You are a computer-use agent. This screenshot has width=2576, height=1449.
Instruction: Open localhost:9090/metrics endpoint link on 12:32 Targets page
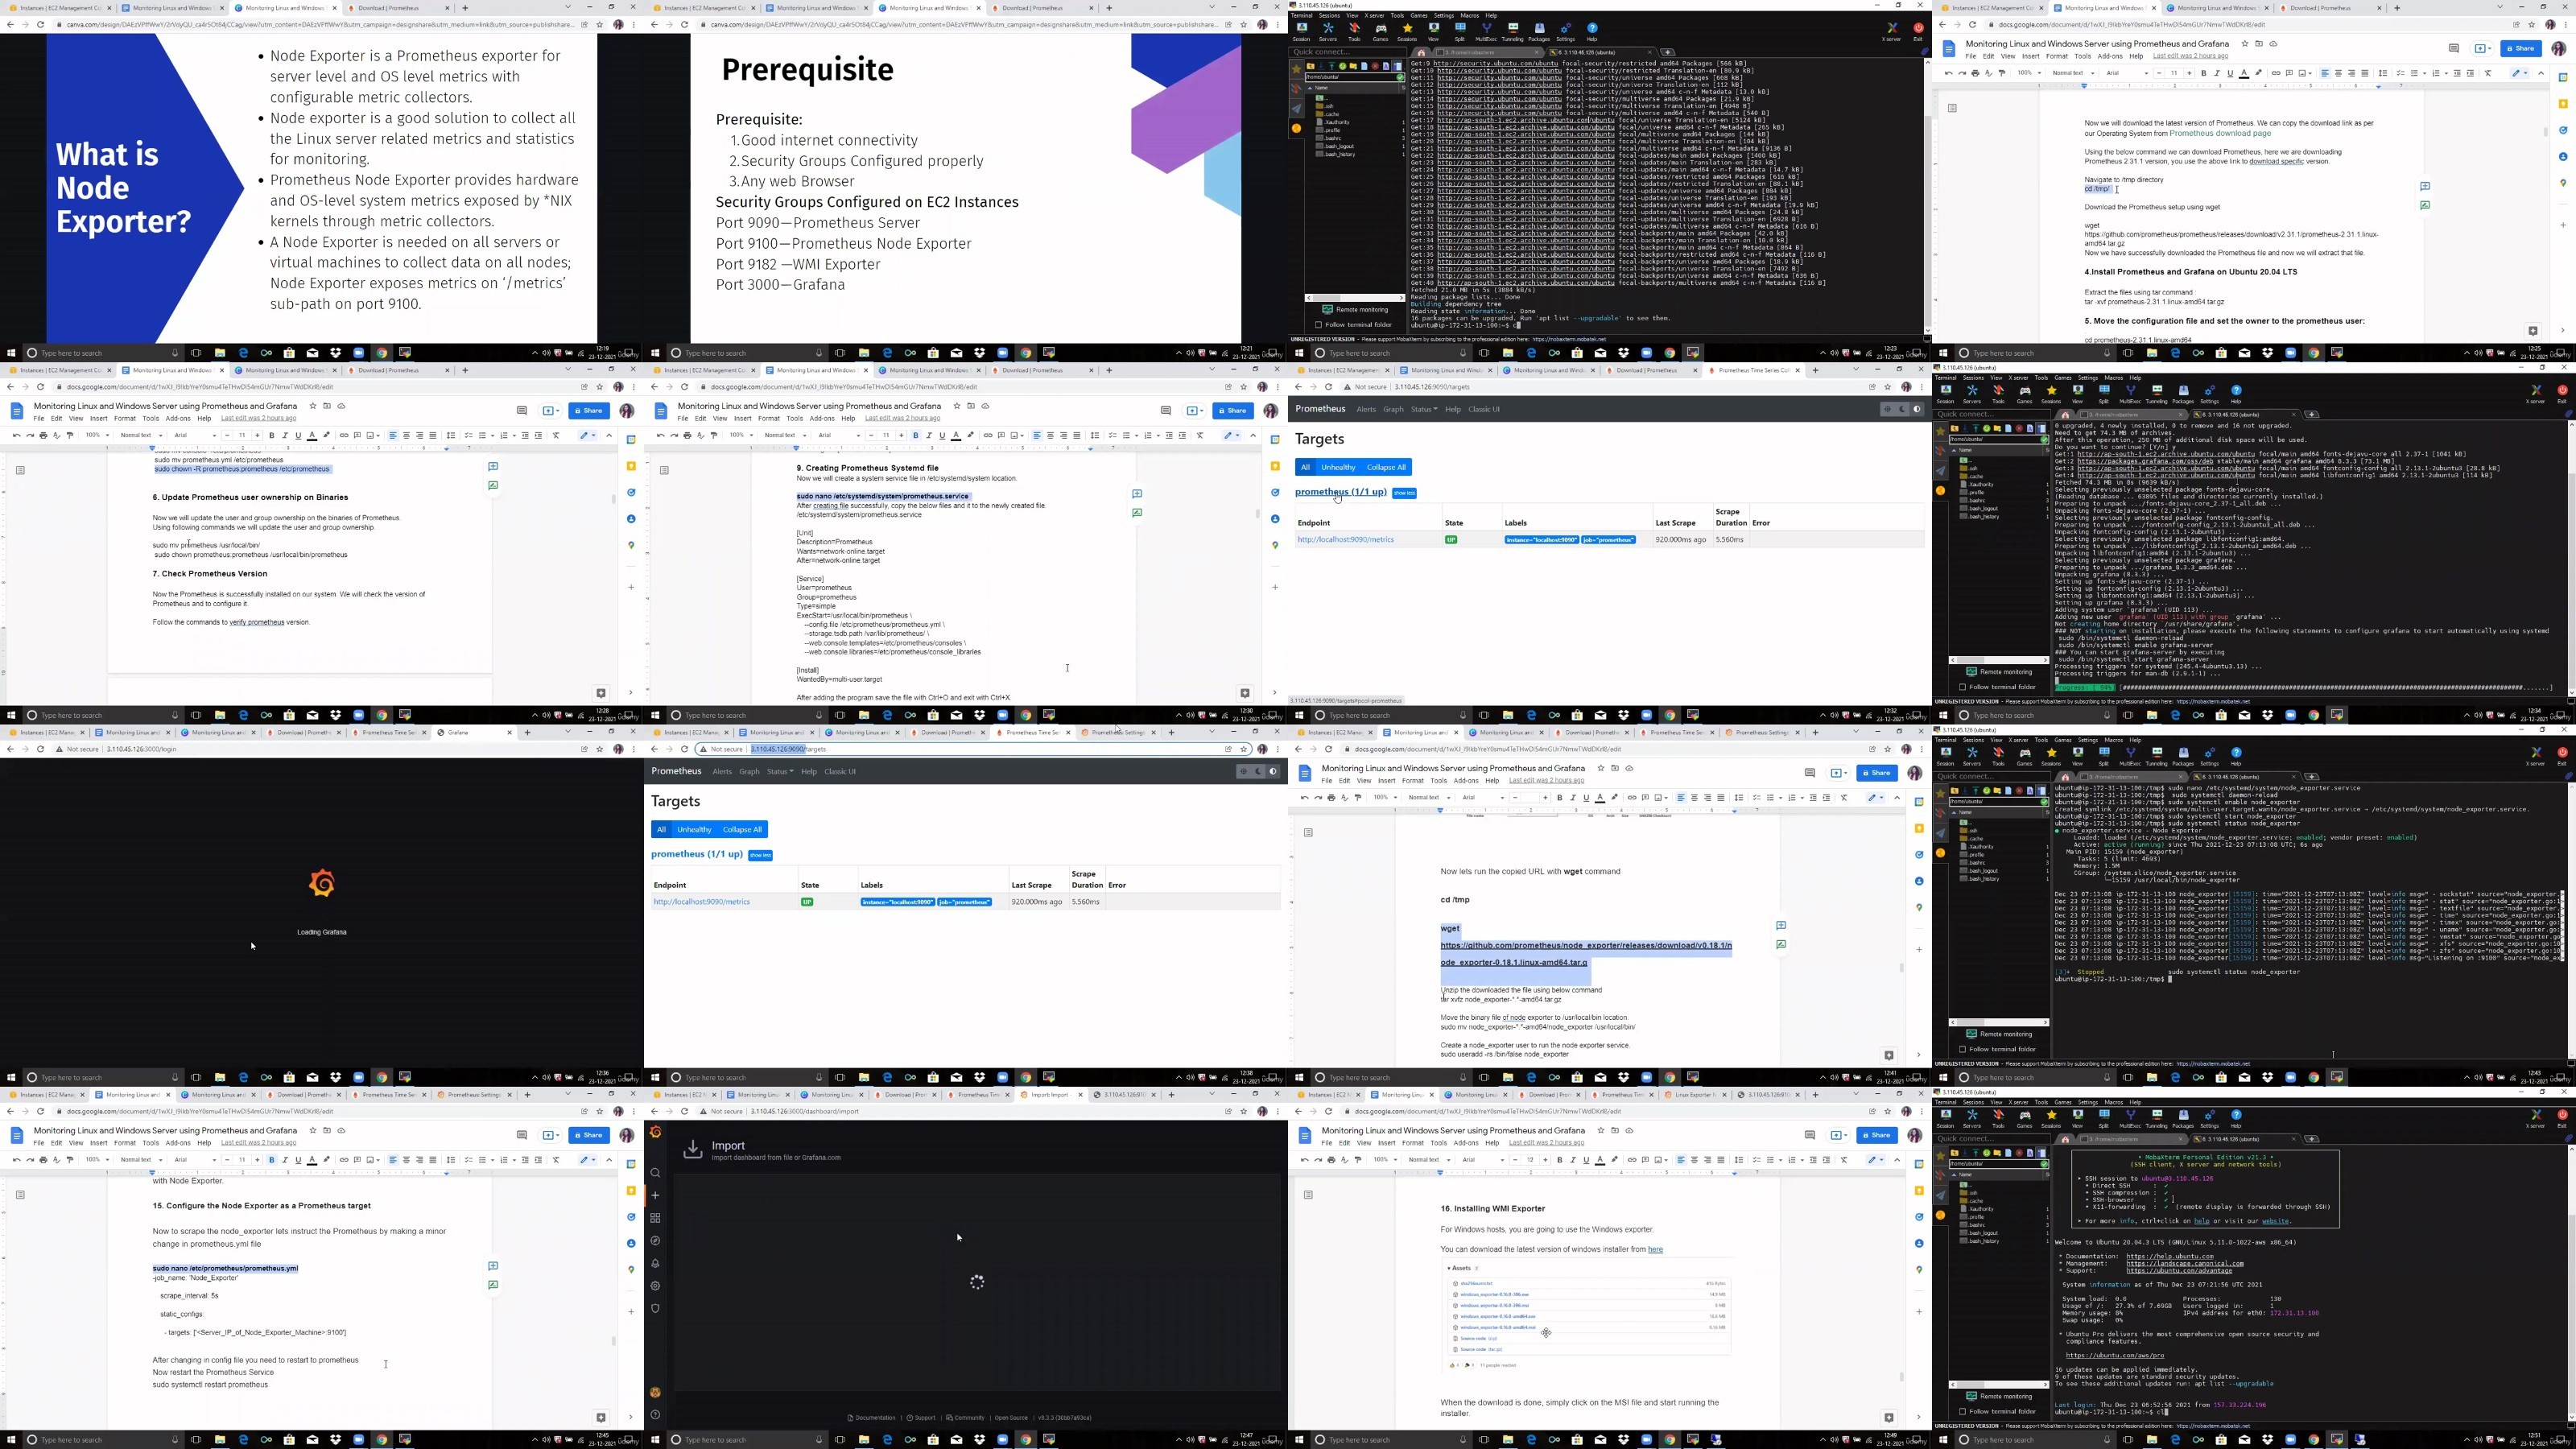click(x=1345, y=540)
